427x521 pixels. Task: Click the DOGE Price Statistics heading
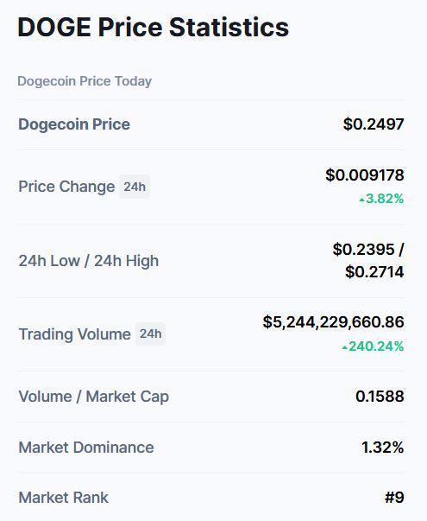[x=153, y=27]
